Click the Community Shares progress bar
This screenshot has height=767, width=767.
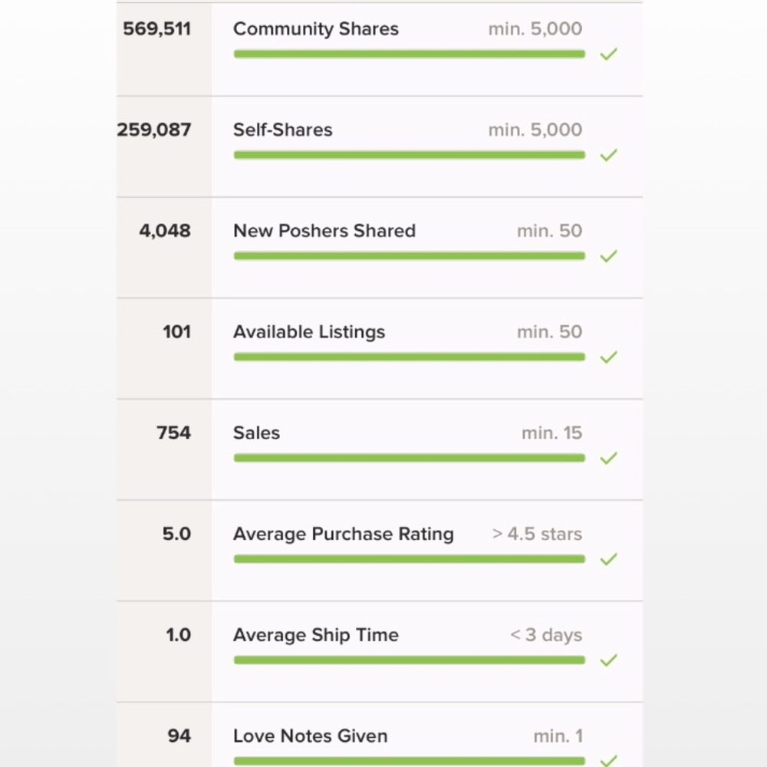(x=410, y=54)
